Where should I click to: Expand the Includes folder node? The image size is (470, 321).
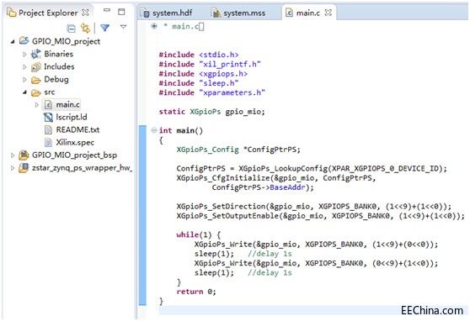25,66
